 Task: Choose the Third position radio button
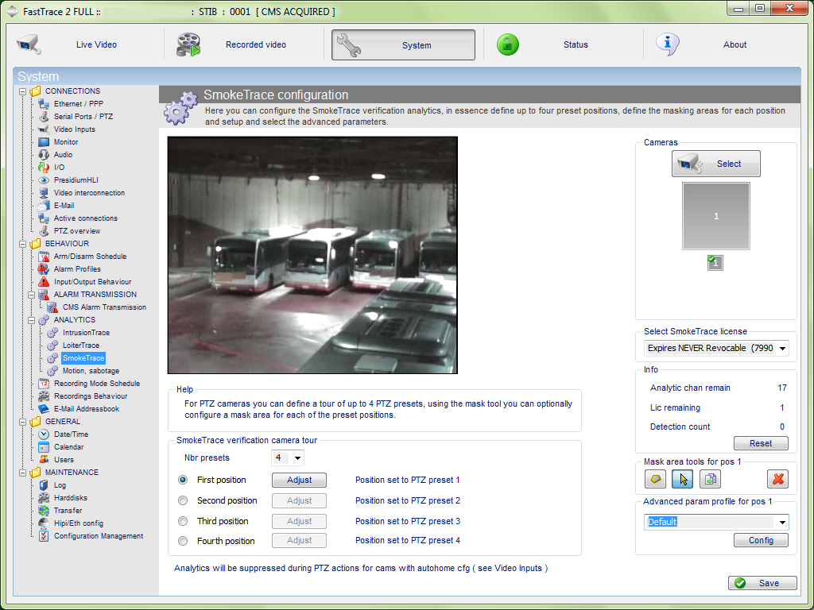pyautogui.click(x=183, y=521)
